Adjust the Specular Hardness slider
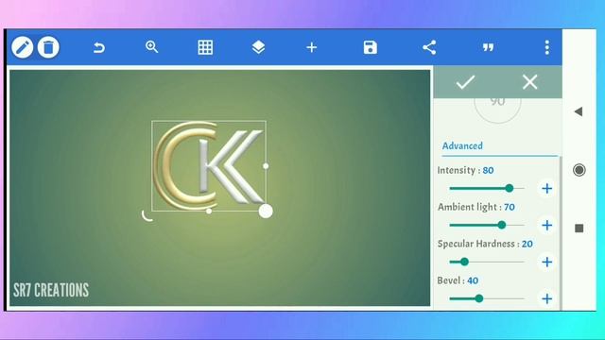The width and height of the screenshot is (605, 340). pyautogui.click(x=487, y=262)
